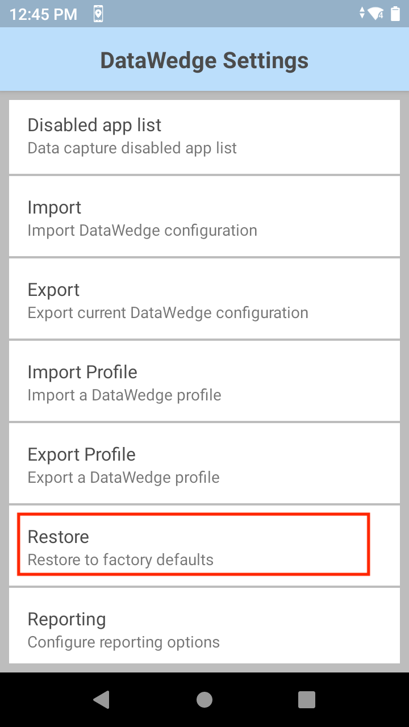Tap 'Export a DataWedge profile' description

123,478
